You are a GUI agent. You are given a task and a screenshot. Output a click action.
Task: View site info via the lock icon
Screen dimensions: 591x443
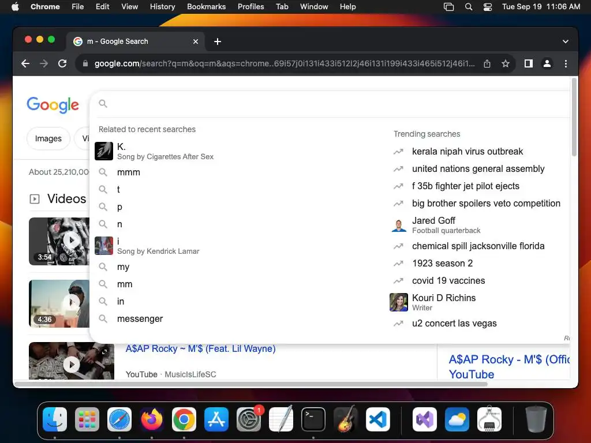(85, 63)
